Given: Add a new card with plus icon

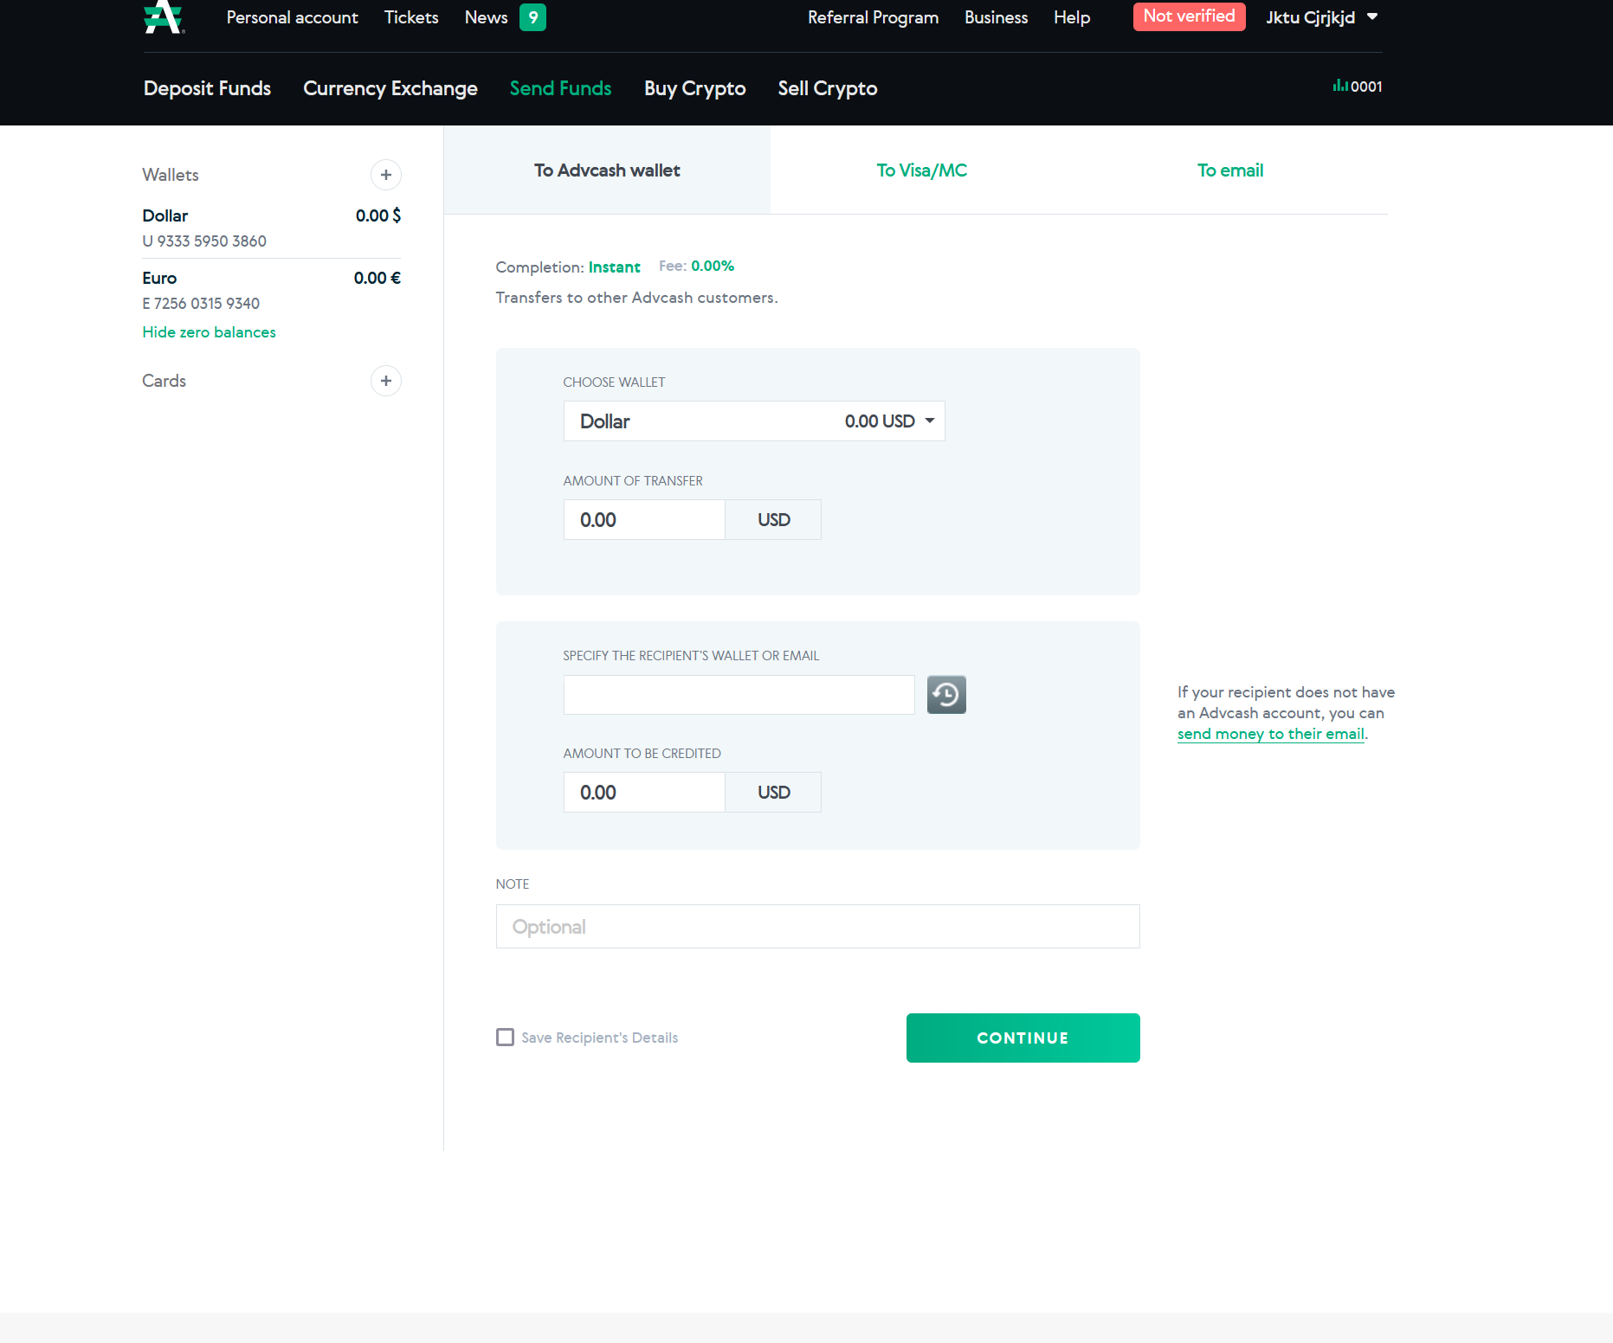Looking at the screenshot, I should pos(386,381).
